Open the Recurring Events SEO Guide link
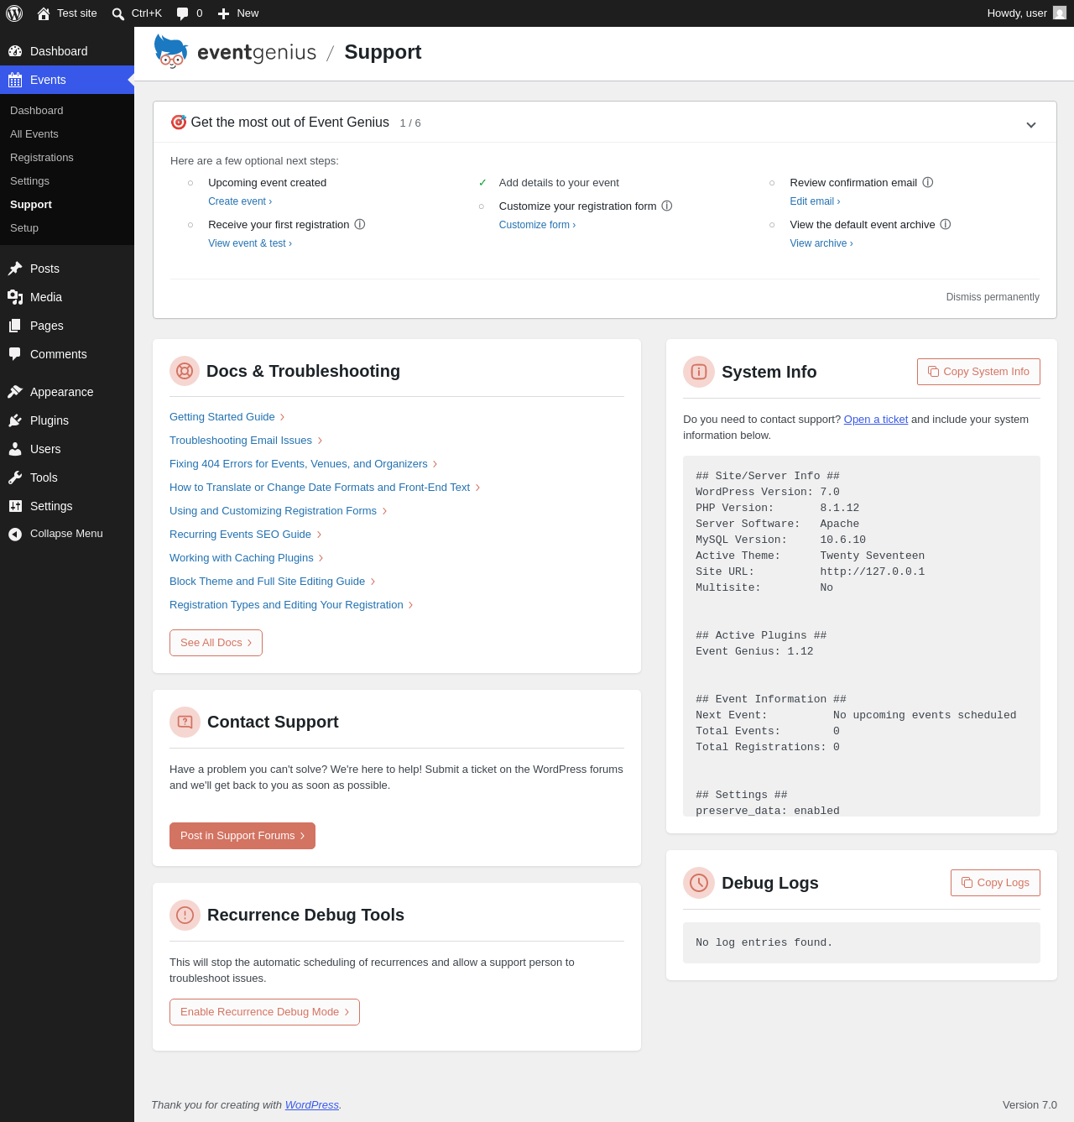 point(246,535)
